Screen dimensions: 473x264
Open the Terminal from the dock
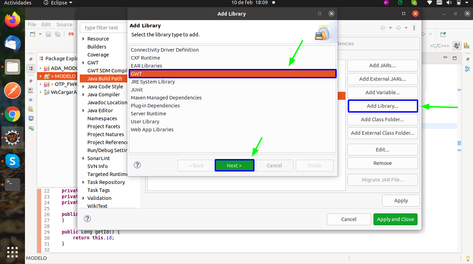tap(12, 184)
